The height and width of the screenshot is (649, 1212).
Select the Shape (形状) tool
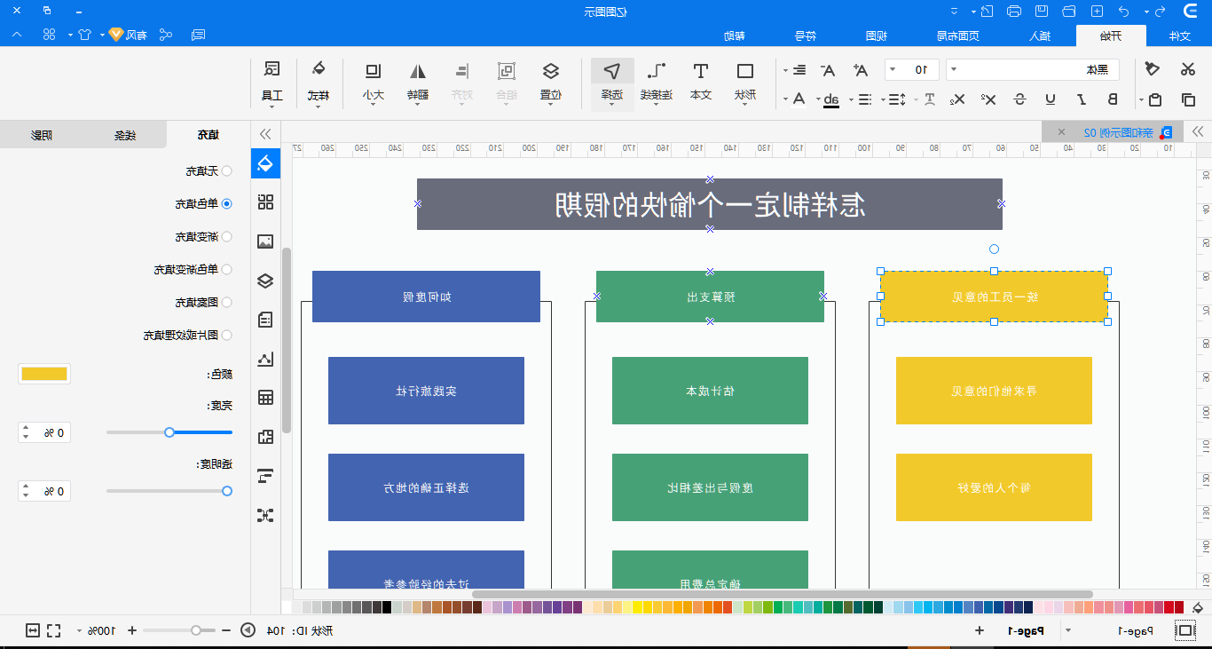pyautogui.click(x=745, y=82)
